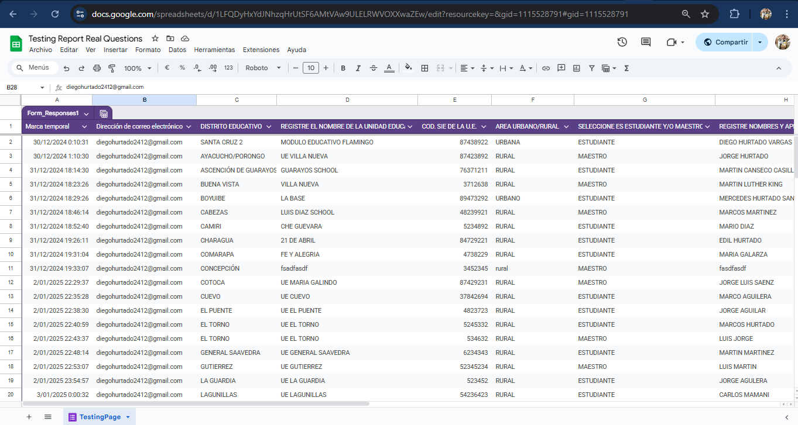Screen dimensions: 798x425
Task: View cloud save status icon
Action: tap(185, 38)
